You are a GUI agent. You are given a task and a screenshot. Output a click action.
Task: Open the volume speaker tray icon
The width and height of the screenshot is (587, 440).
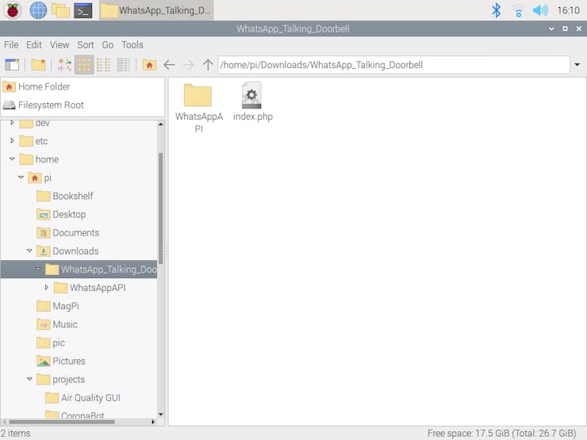click(540, 10)
